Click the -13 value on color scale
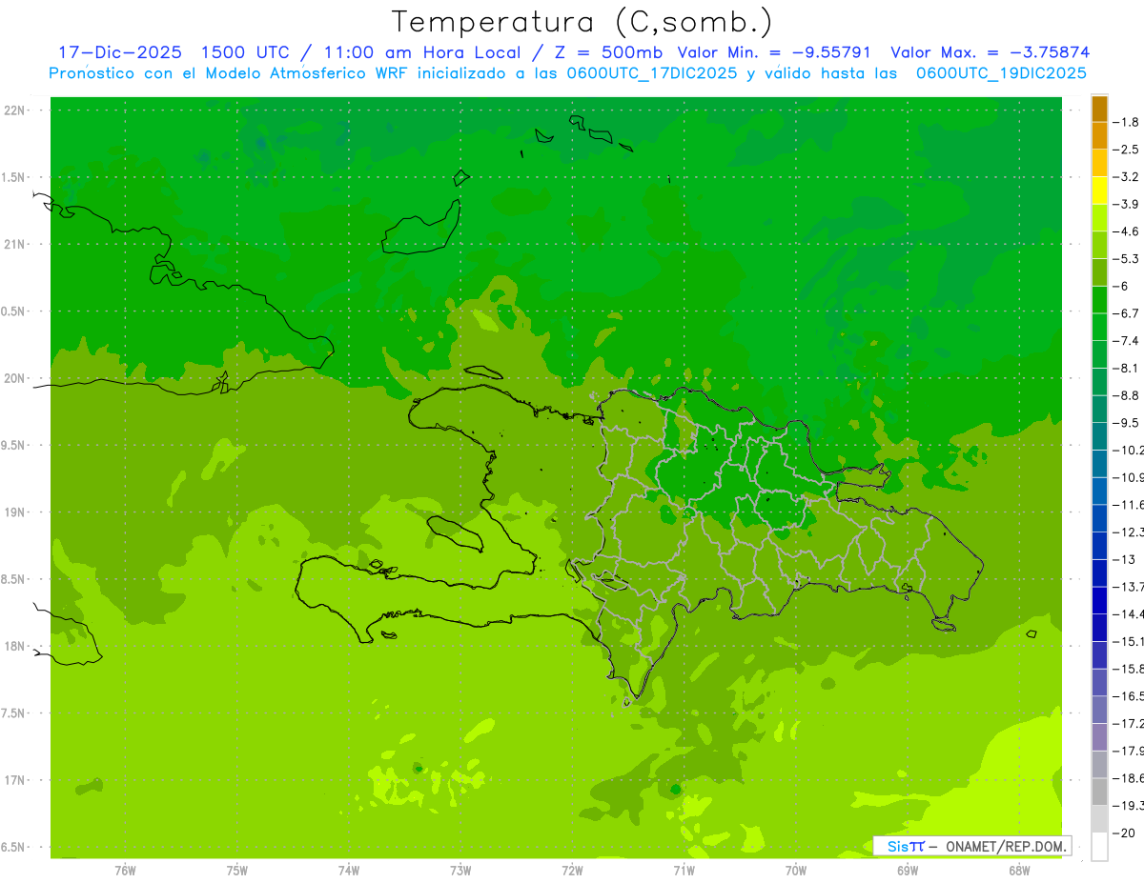The image size is (1144, 883). pos(1124,559)
